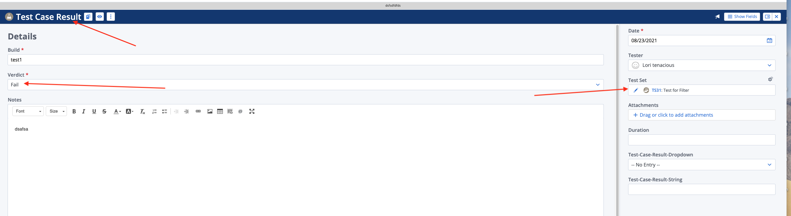The image size is (791, 216).
Task: Toggle the watch eye icon in header
Action: 100,17
